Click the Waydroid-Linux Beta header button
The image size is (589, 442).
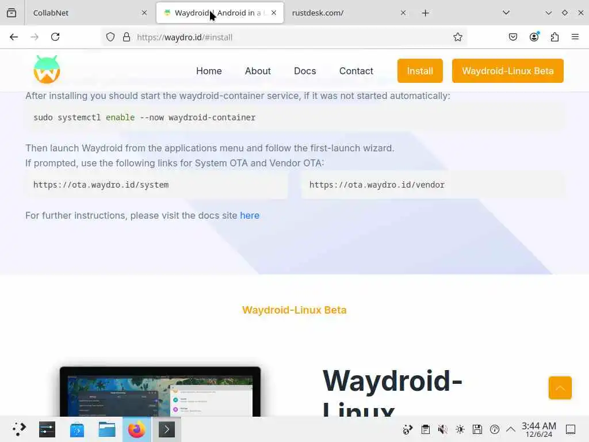coord(507,71)
